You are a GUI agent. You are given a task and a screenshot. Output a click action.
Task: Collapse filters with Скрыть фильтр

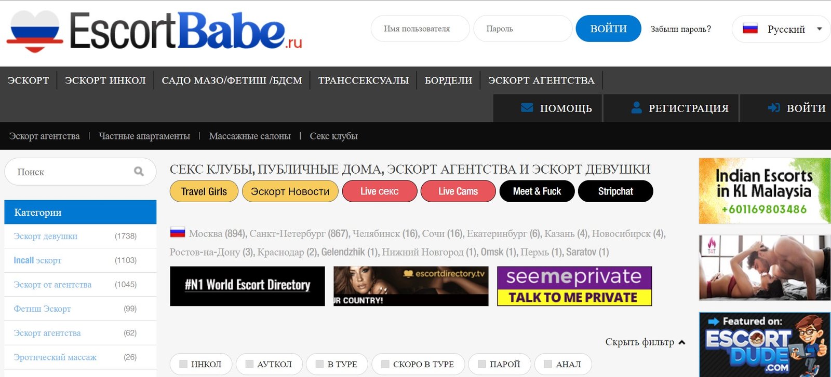pos(645,342)
